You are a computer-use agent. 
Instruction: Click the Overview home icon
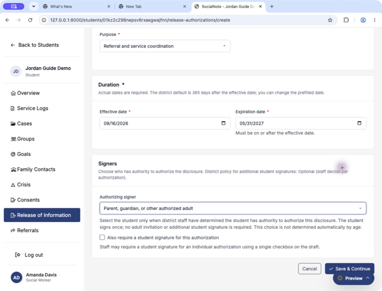13,93
